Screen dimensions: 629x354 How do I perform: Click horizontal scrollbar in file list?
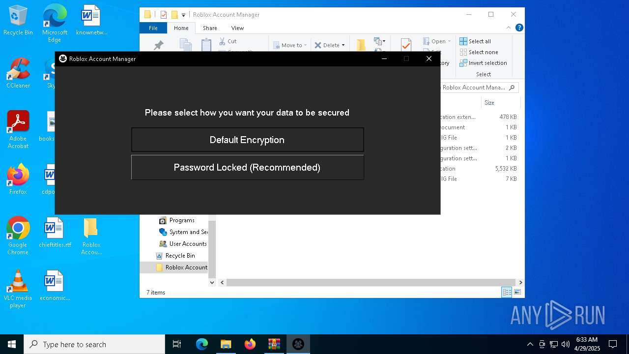[371, 282]
